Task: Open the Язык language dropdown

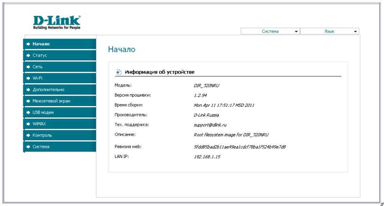Action: (x=329, y=31)
